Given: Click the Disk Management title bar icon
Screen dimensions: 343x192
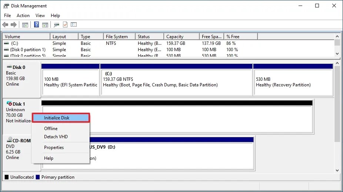Looking at the screenshot, I should (6, 6).
